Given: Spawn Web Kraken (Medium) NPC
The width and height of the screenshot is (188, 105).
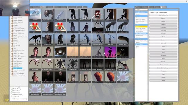Looking at the screenshot, I should click(x=48, y=90).
